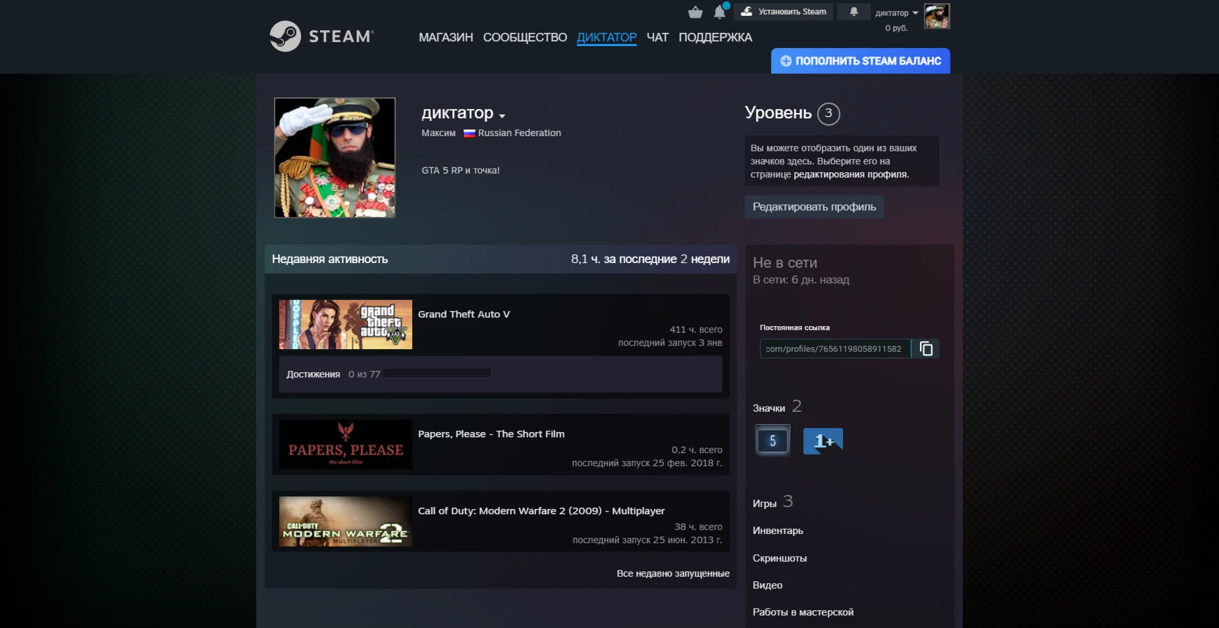The image size is (1219, 628).
Task: Open the Grand Theft Auto V thumbnail
Action: (345, 325)
